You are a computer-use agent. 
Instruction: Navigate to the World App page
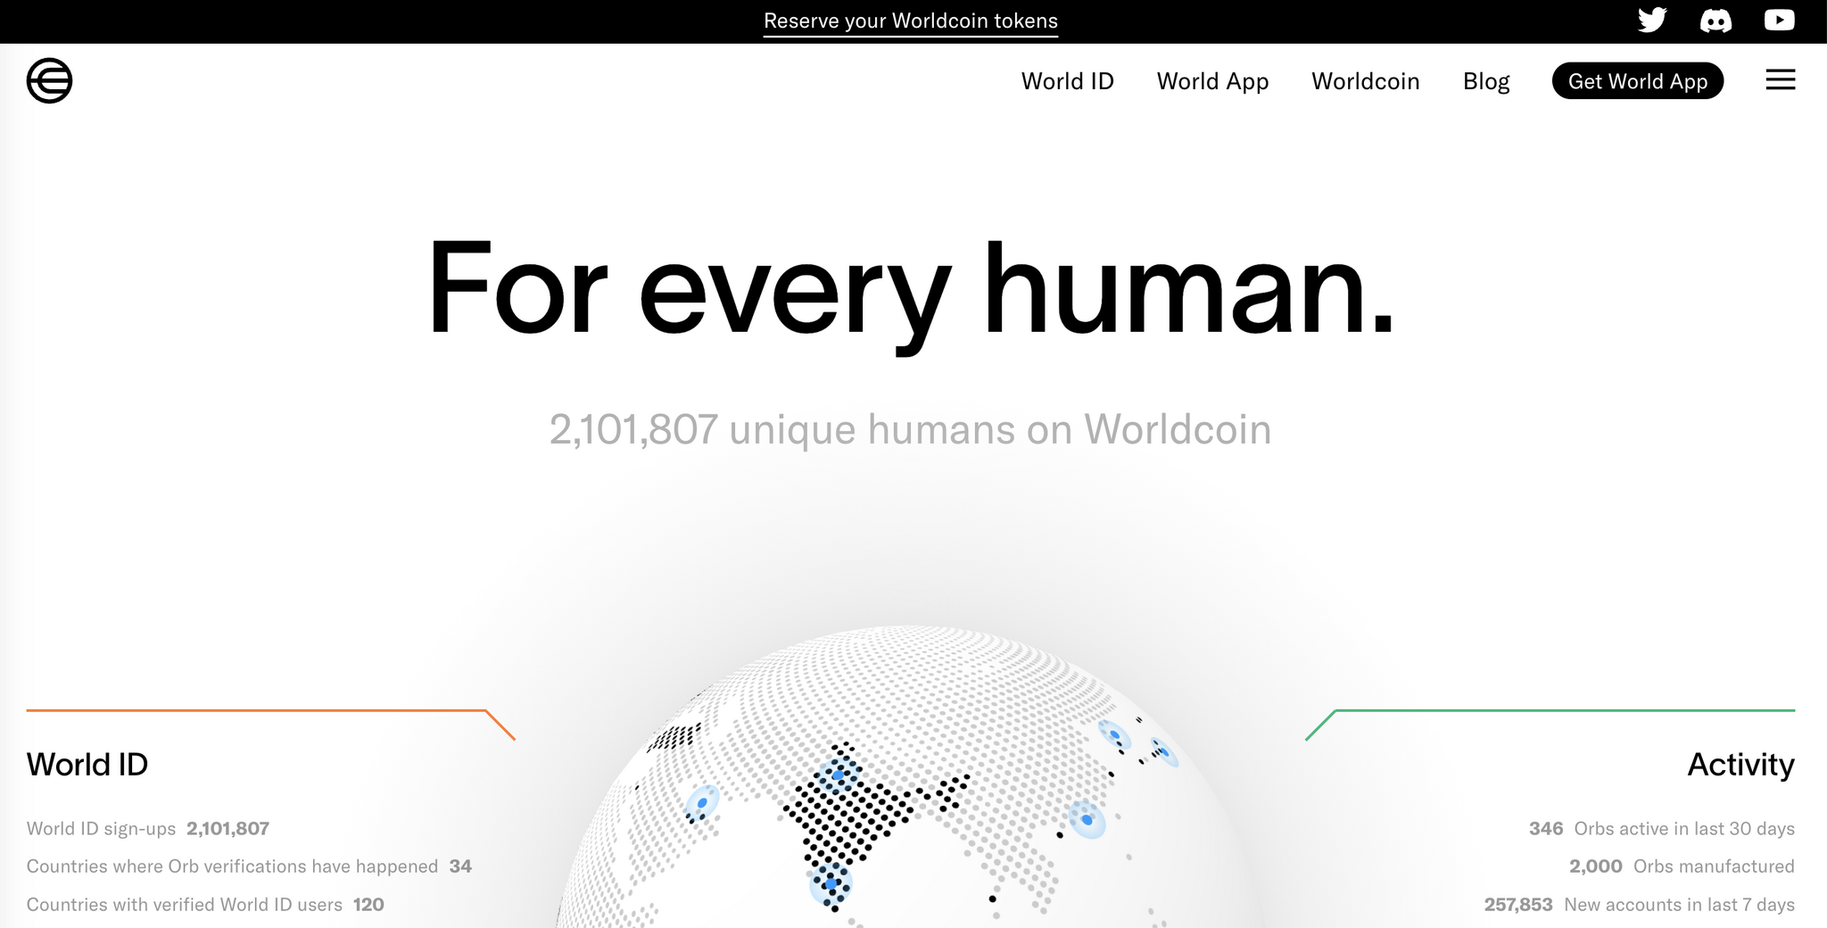click(x=1212, y=81)
